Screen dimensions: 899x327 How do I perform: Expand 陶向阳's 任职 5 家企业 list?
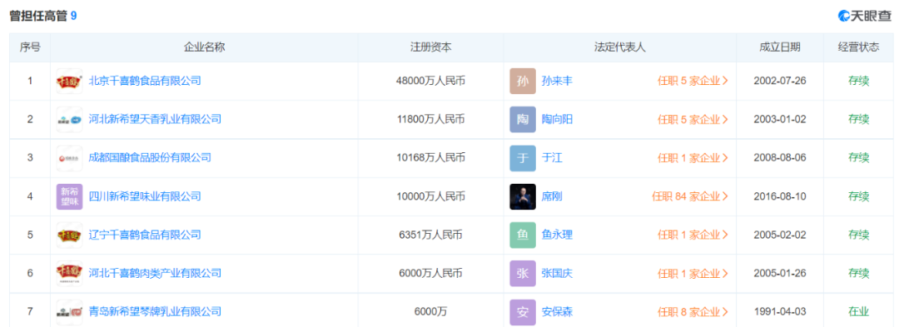click(x=693, y=120)
